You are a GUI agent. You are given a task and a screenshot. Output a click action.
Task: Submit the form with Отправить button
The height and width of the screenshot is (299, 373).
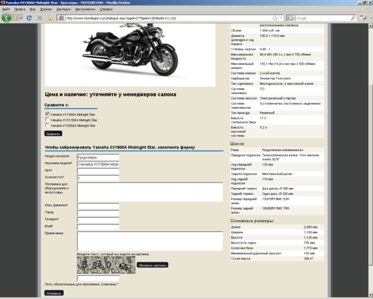pos(54,294)
